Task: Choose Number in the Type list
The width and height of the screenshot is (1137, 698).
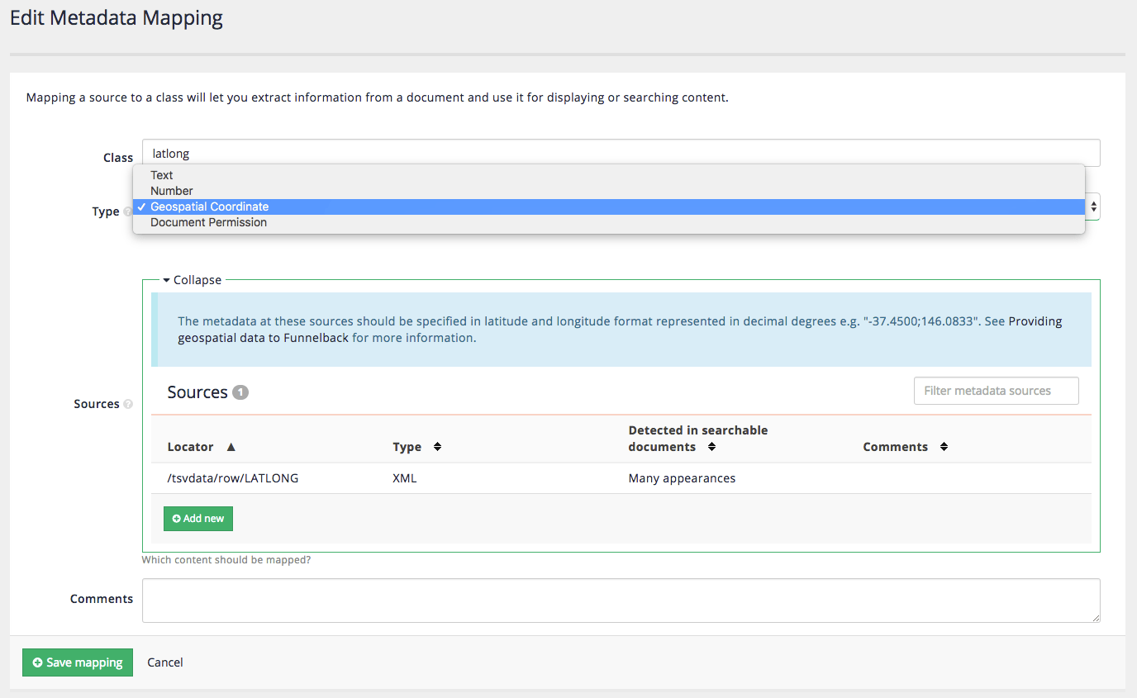Action: click(172, 191)
